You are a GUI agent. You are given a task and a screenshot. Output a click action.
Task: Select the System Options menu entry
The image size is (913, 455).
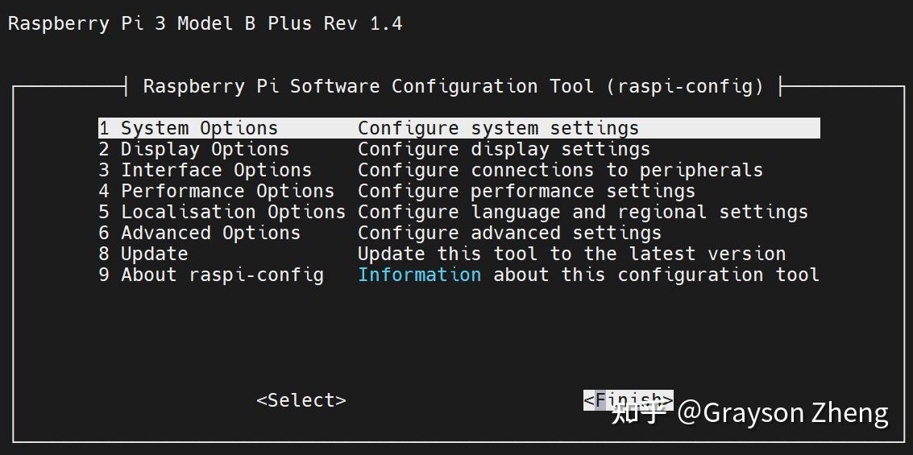[189, 128]
